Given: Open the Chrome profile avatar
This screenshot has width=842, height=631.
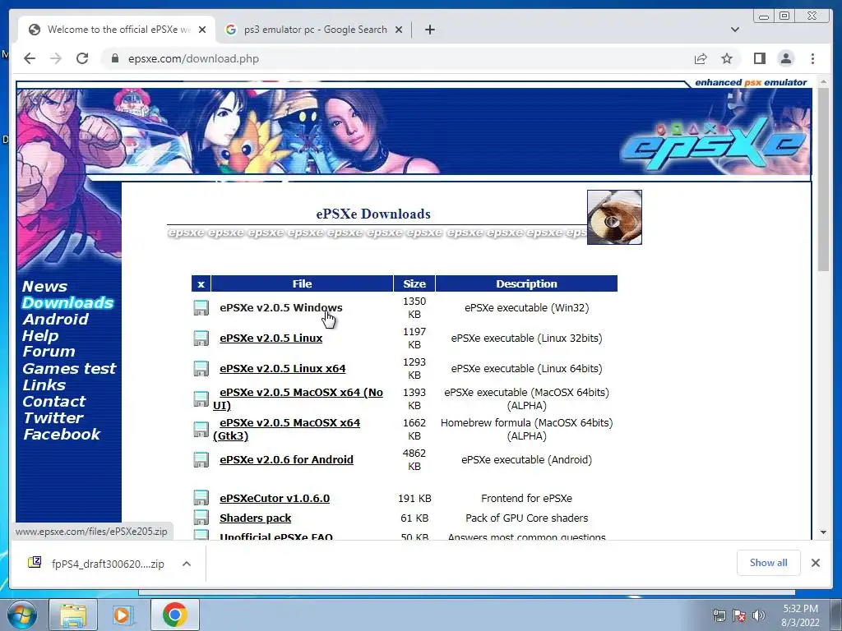Looking at the screenshot, I should click(785, 58).
